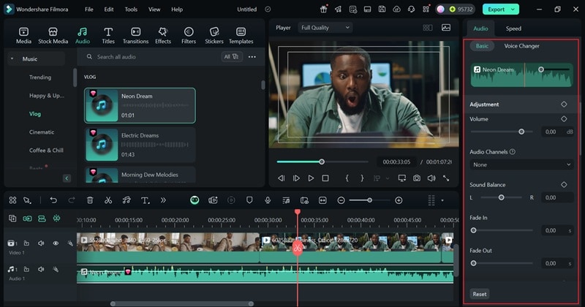Click the Volume slider handle
The width and height of the screenshot is (585, 307).
(x=521, y=132)
